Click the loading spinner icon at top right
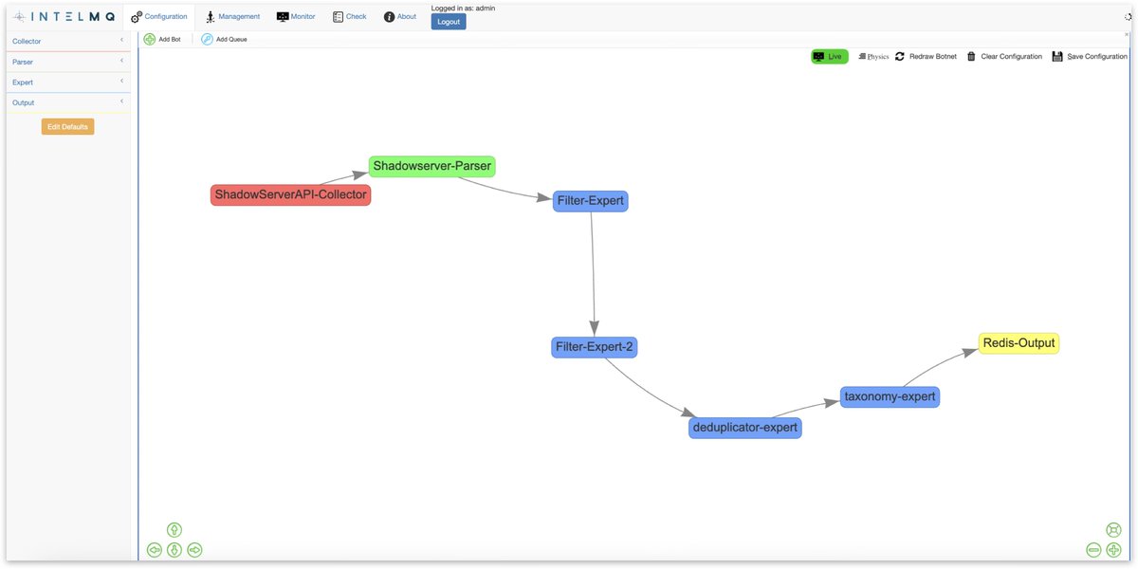The width and height of the screenshot is (1138, 569). coord(1128,17)
